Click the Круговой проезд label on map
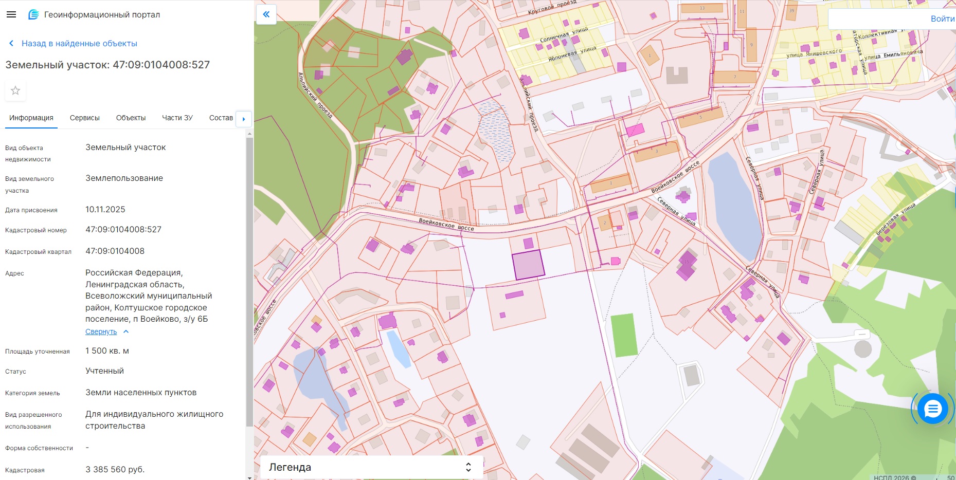Image resolution: width=956 pixels, height=480 pixels. pos(552,6)
